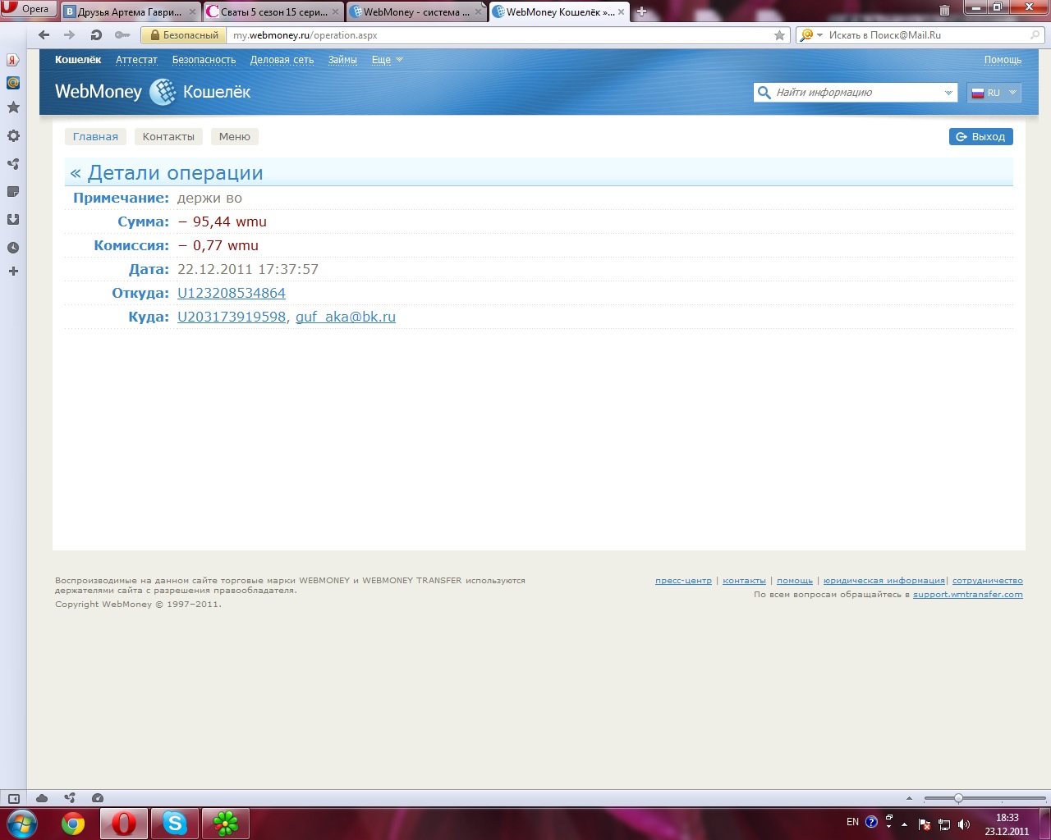Click the Безопасный security badge

point(184,35)
